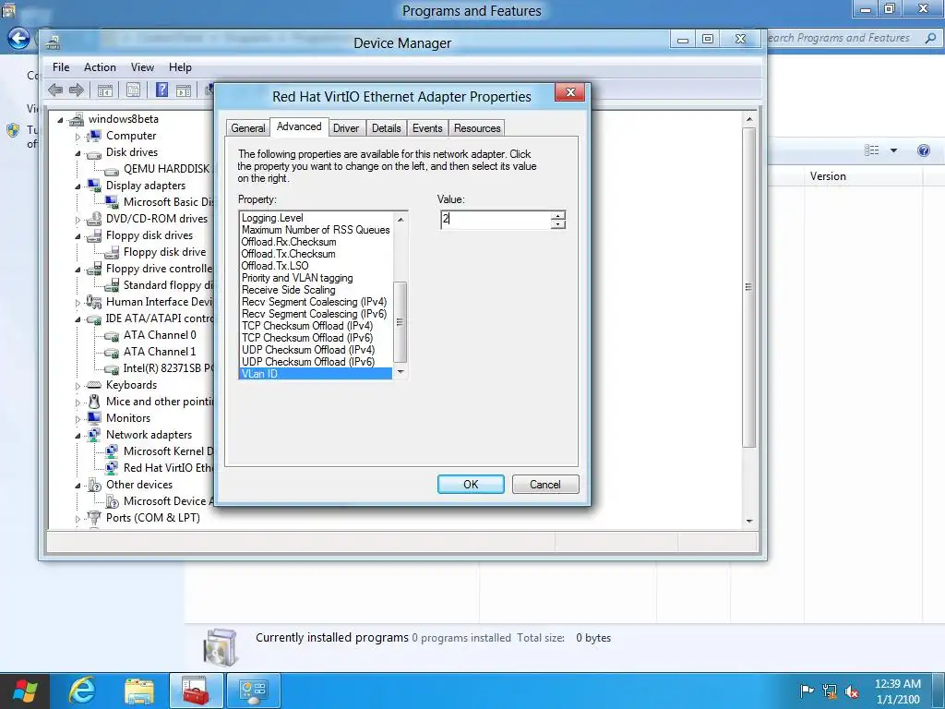Select unknown Microsoft Device under Other devices
Viewport: 945px width, 709px height.
112,501
